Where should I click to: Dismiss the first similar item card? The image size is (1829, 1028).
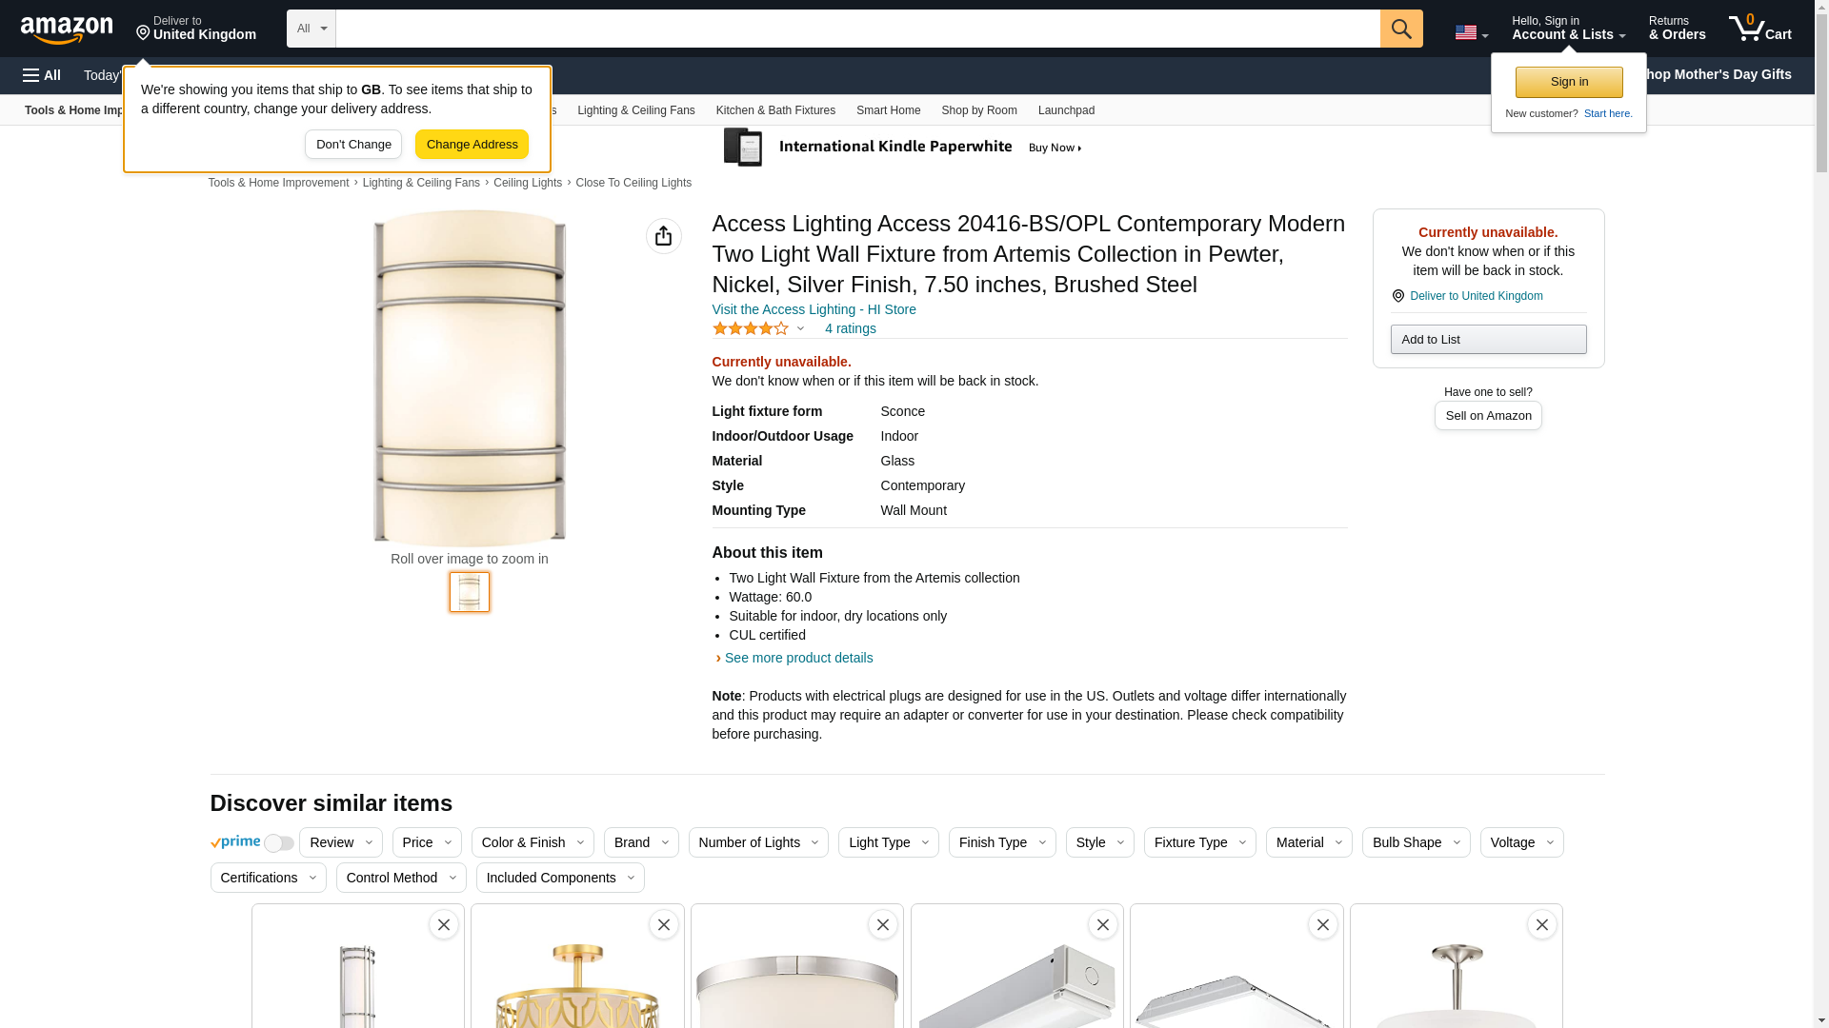[x=444, y=924]
